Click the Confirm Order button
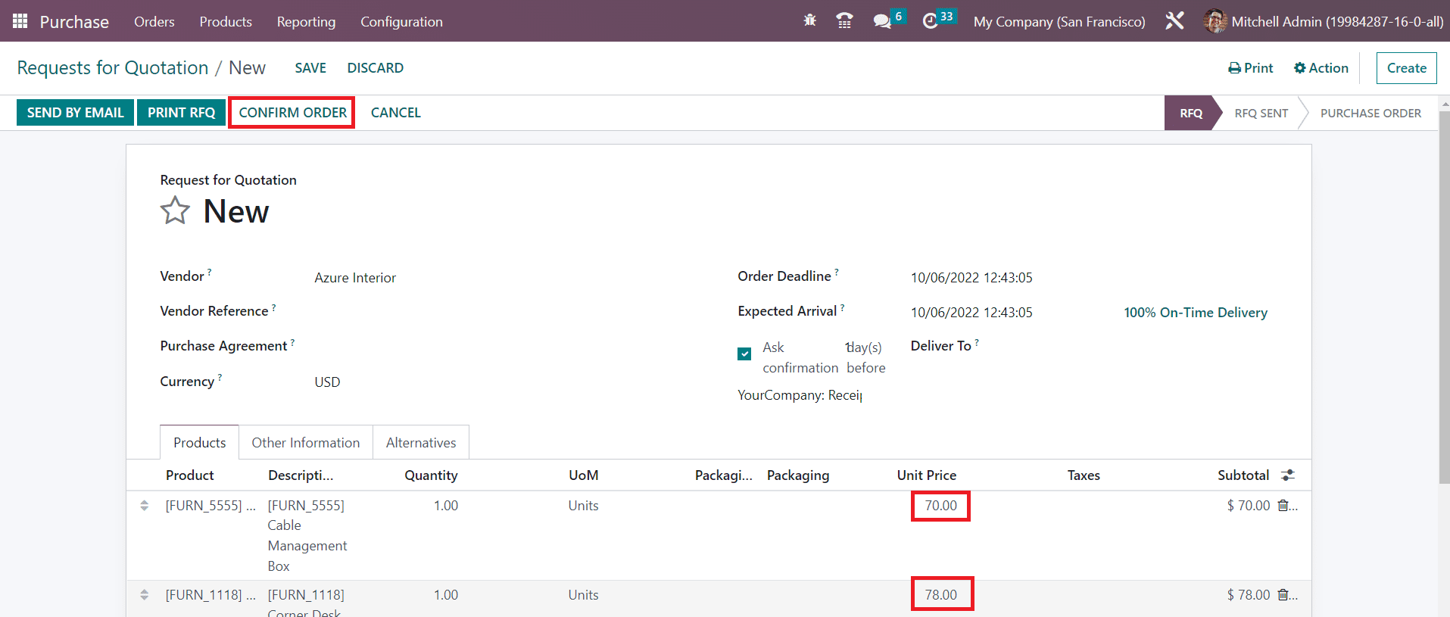The height and width of the screenshot is (617, 1450). coord(292,113)
